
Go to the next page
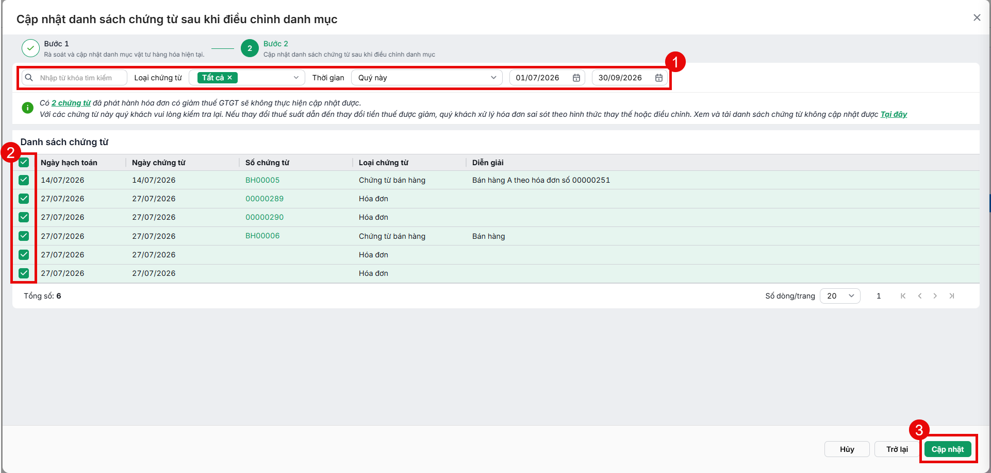click(x=935, y=296)
